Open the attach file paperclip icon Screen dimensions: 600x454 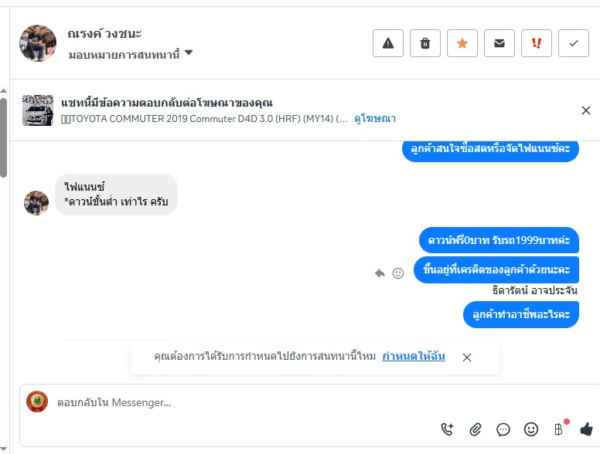pyautogui.click(x=476, y=429)
